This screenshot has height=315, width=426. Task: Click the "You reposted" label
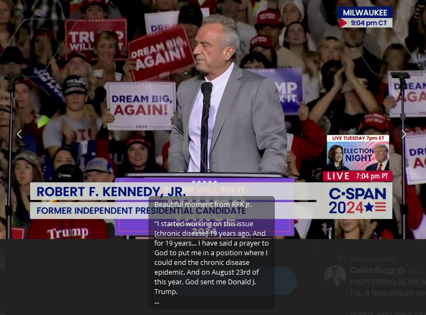[x=373, y=258]
